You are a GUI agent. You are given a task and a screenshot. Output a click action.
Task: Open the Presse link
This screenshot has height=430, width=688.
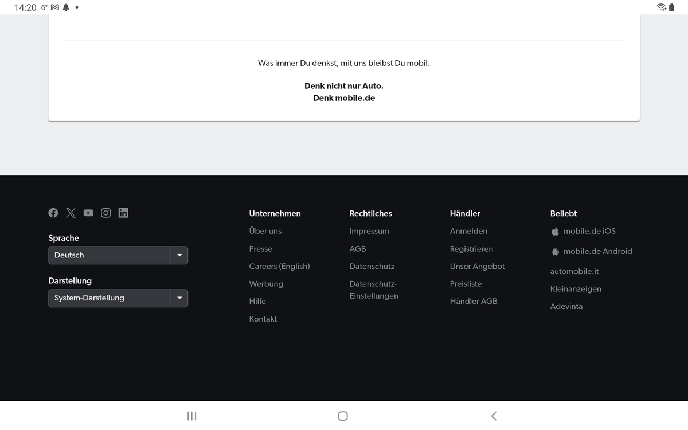pos(261,249)
